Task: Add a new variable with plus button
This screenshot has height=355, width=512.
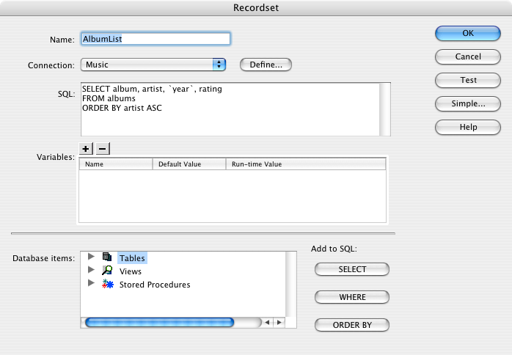Action: click(x=86, y=148)
